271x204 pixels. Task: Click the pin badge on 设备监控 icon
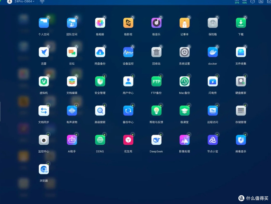132,47
